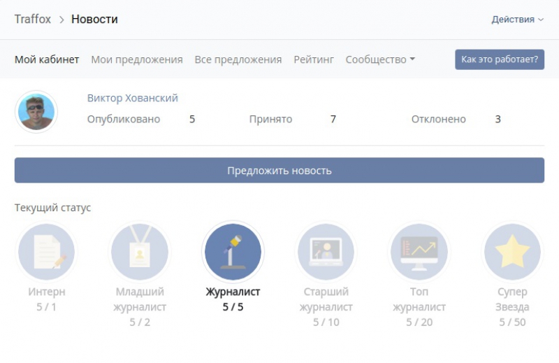
Task: Go to Traffox in the breadcrumb
Action: click(33, 20)
